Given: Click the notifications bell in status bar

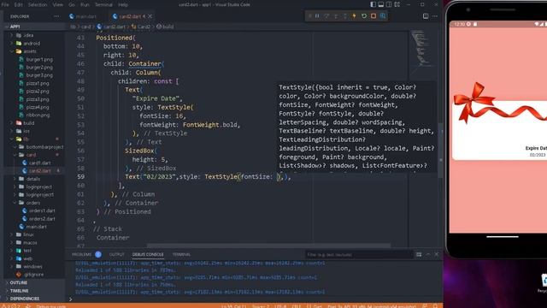Looking at the screenshot, I should tap(435, 306).
